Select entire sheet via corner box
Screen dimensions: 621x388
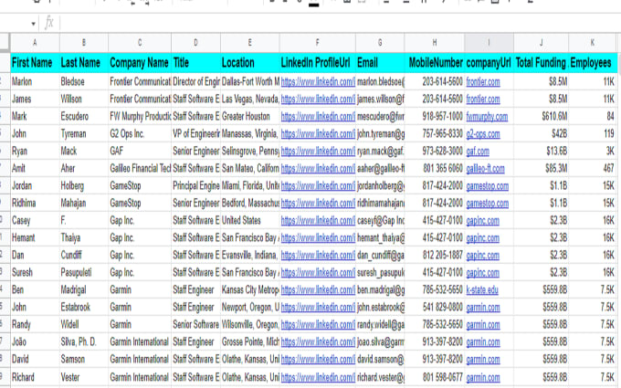(x=5, y=42)
